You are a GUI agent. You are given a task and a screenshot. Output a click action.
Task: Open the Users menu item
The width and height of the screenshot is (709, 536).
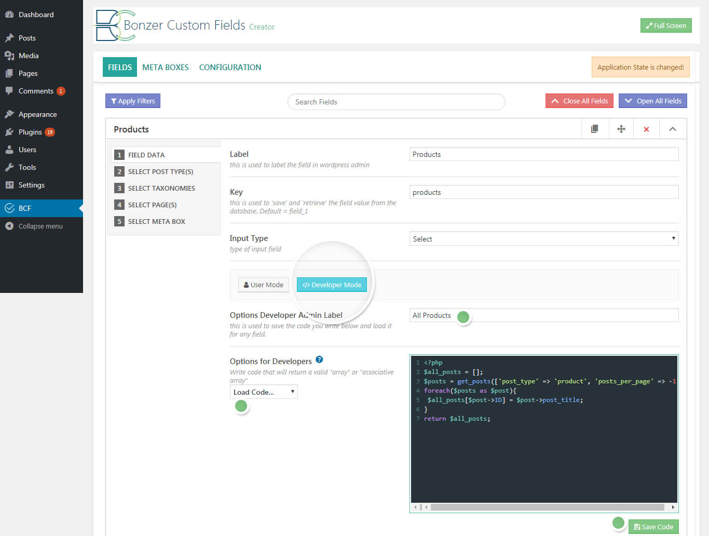point(42,150)
